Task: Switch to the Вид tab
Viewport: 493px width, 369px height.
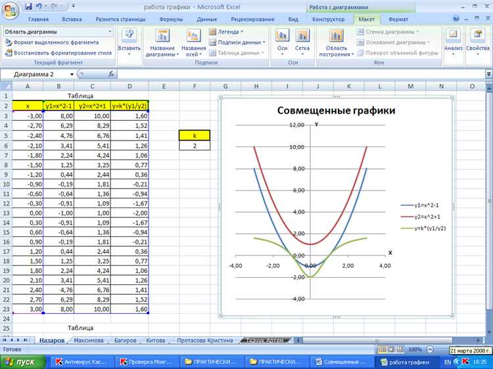Action: [293, 19]
